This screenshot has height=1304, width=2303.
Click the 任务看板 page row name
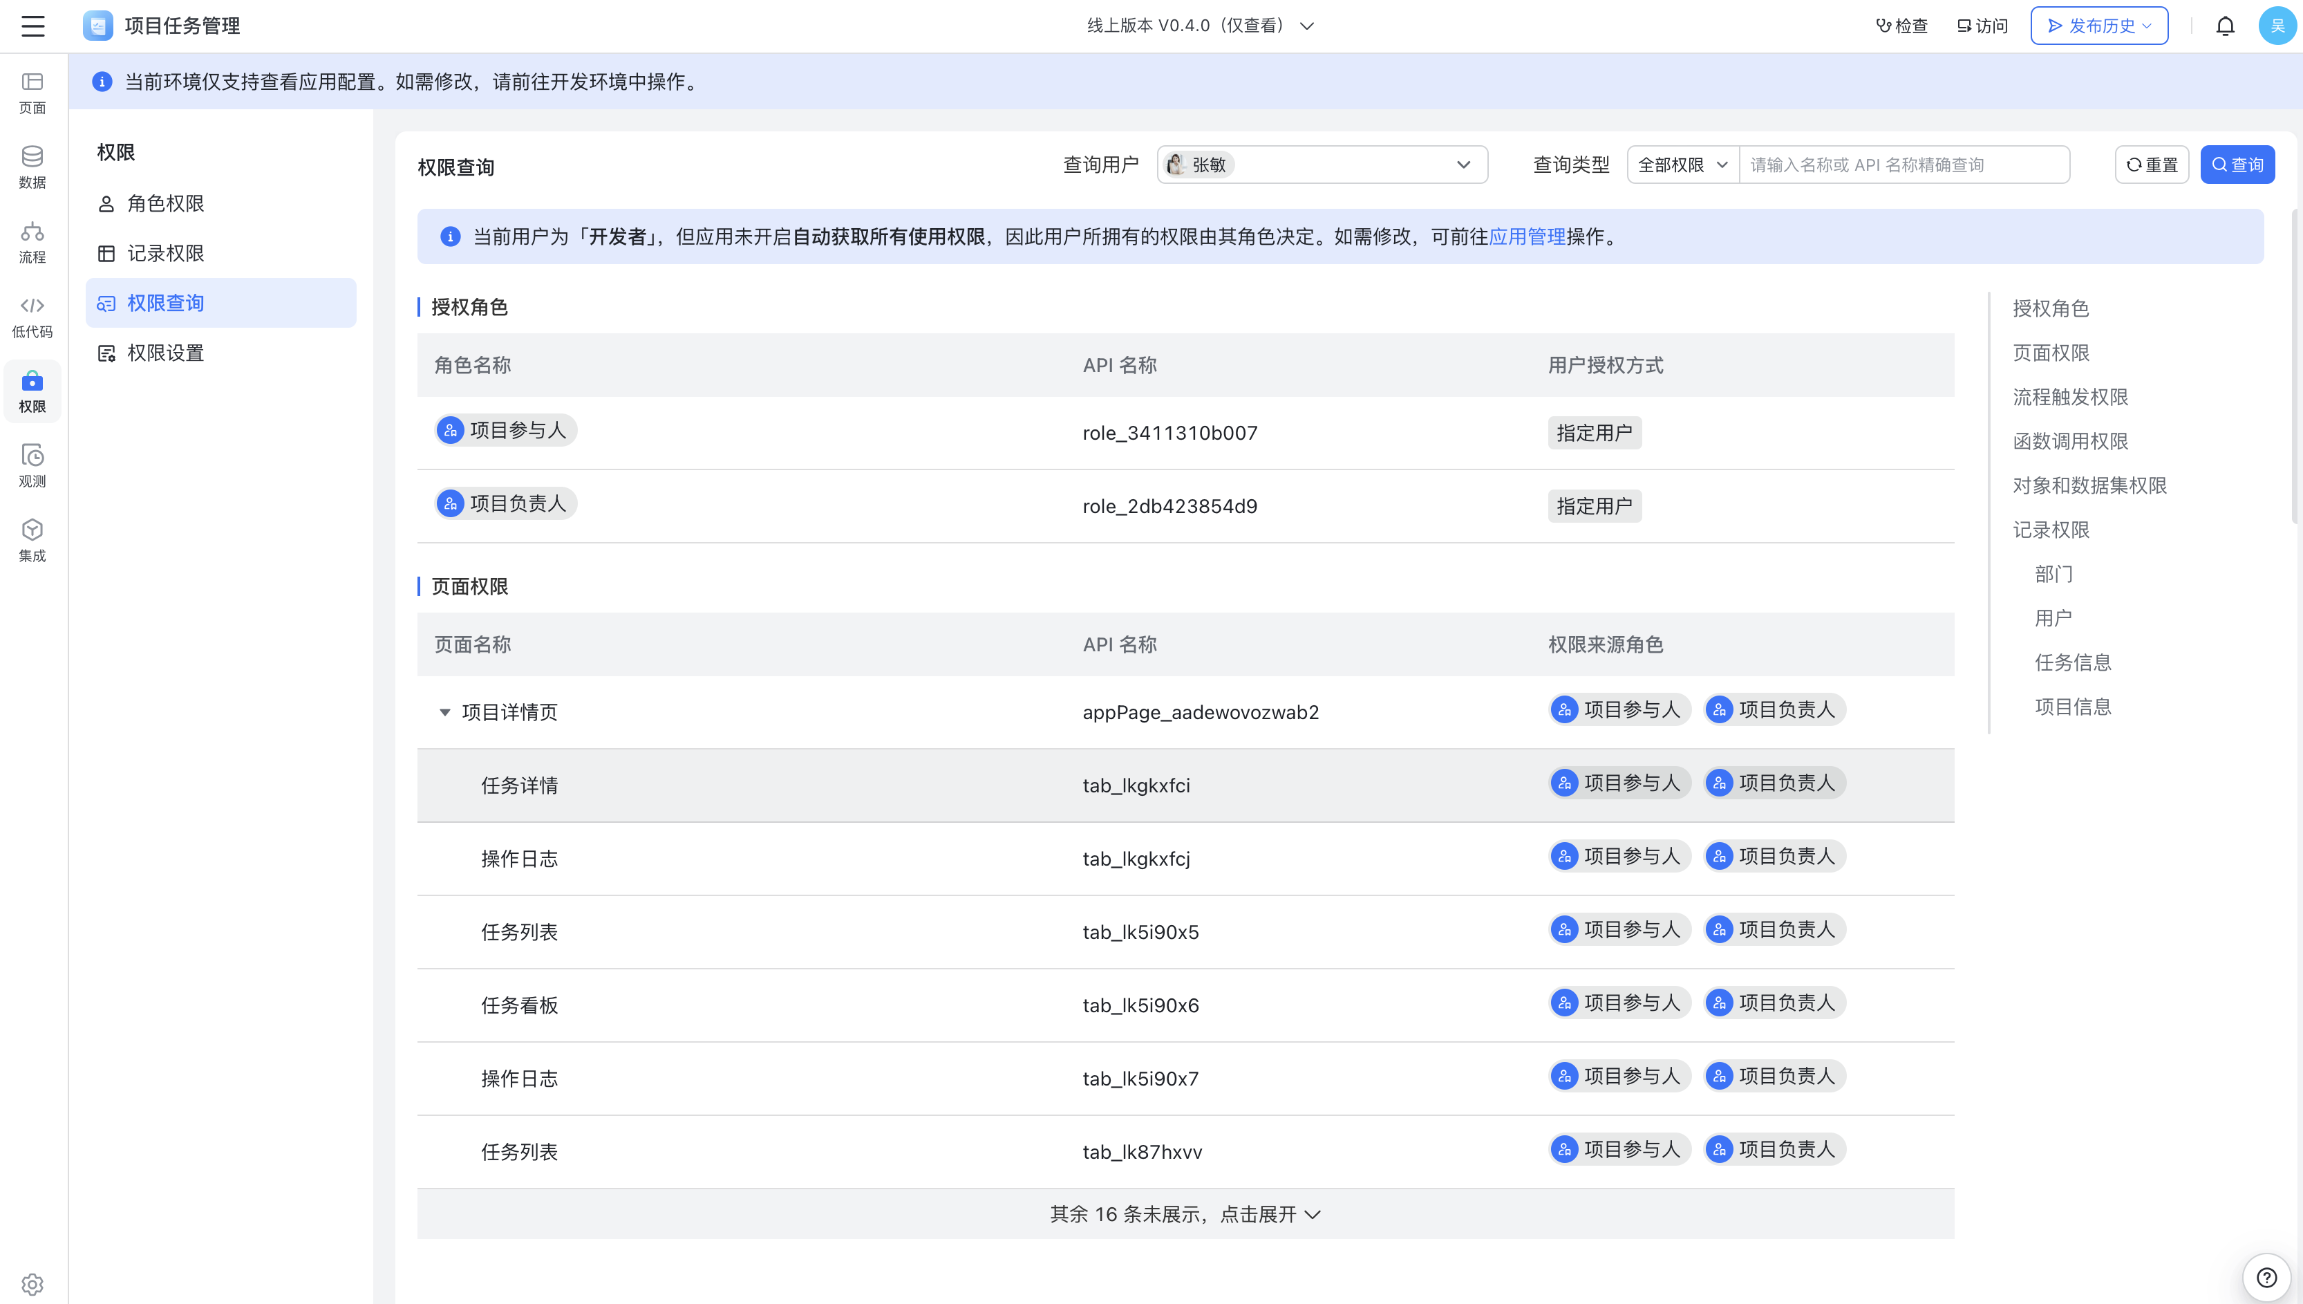click(x=519, y=1006)
